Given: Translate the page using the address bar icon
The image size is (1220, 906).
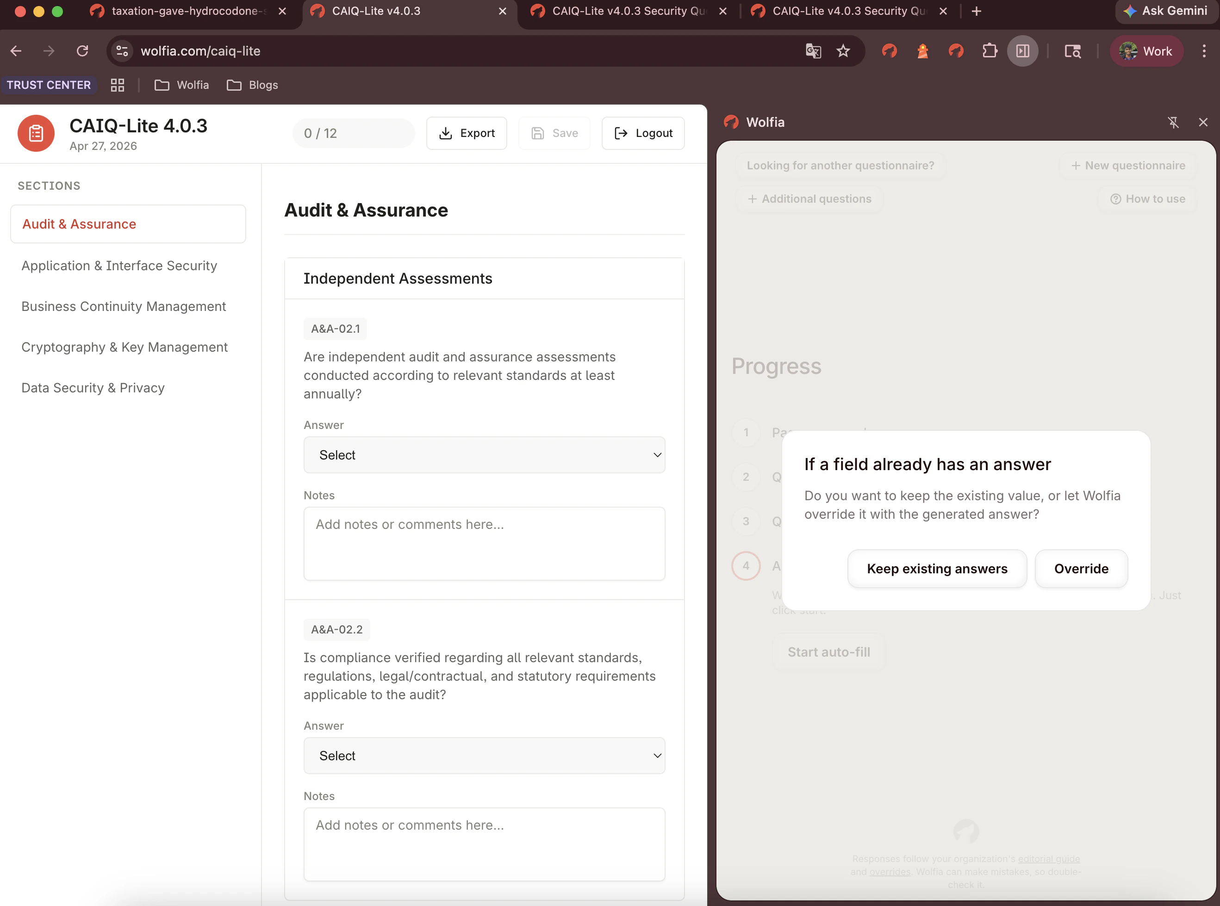Looking at the screenshot, I should tap(814, 50).
